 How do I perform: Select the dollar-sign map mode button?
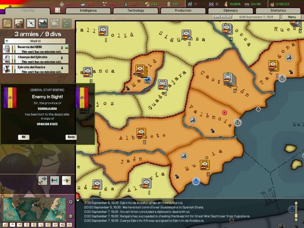point(27,225)
